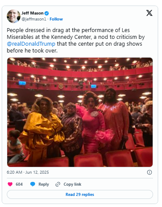Follow Jeff Mason
Screen dimensions: 162x207
pos(56,19)
